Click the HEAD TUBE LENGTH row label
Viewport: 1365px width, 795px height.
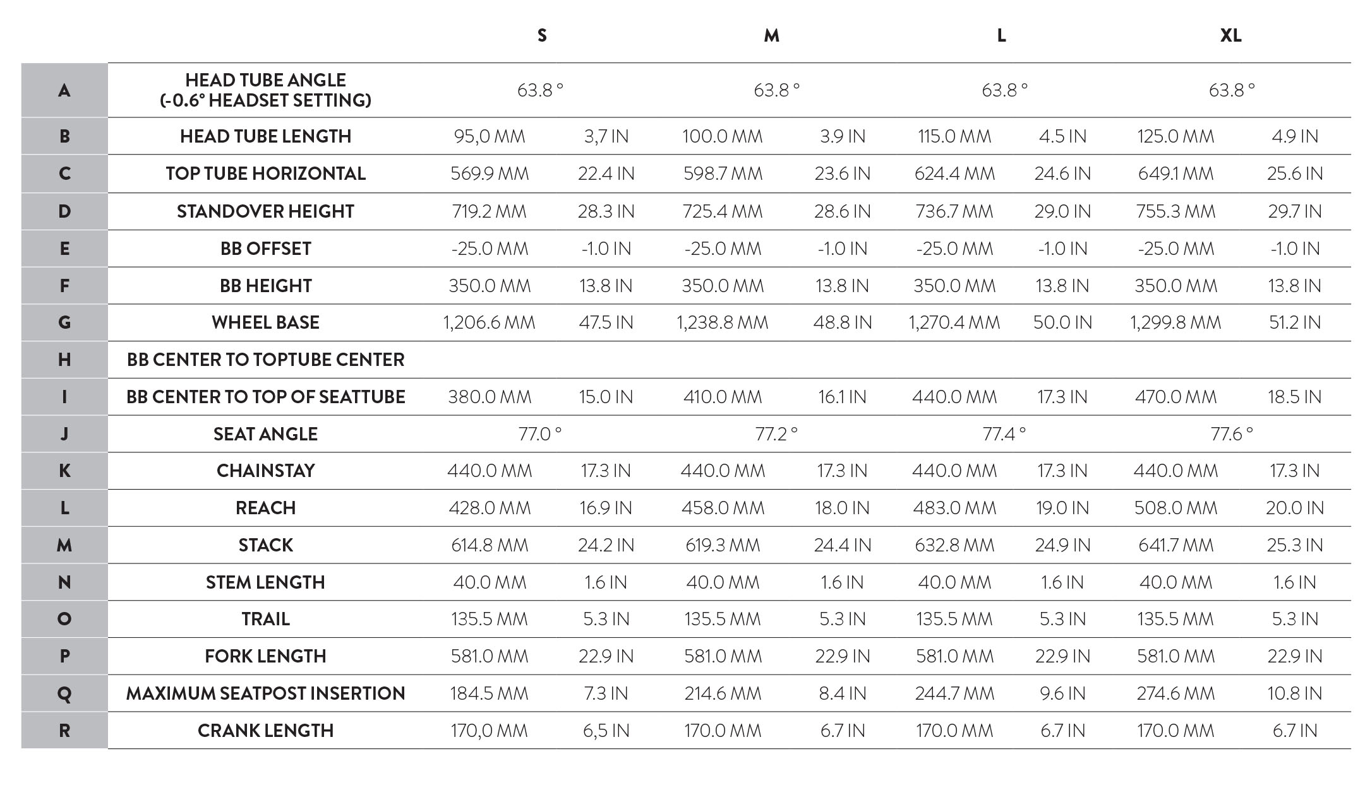(x=265, y=136)
